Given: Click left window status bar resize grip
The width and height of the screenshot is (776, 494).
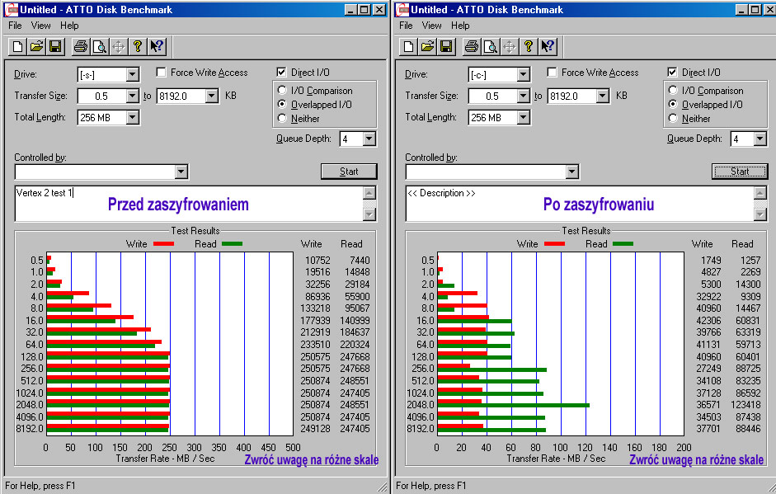Looking at the screenshot, I should pyautogui.click(x=383, y=487).
